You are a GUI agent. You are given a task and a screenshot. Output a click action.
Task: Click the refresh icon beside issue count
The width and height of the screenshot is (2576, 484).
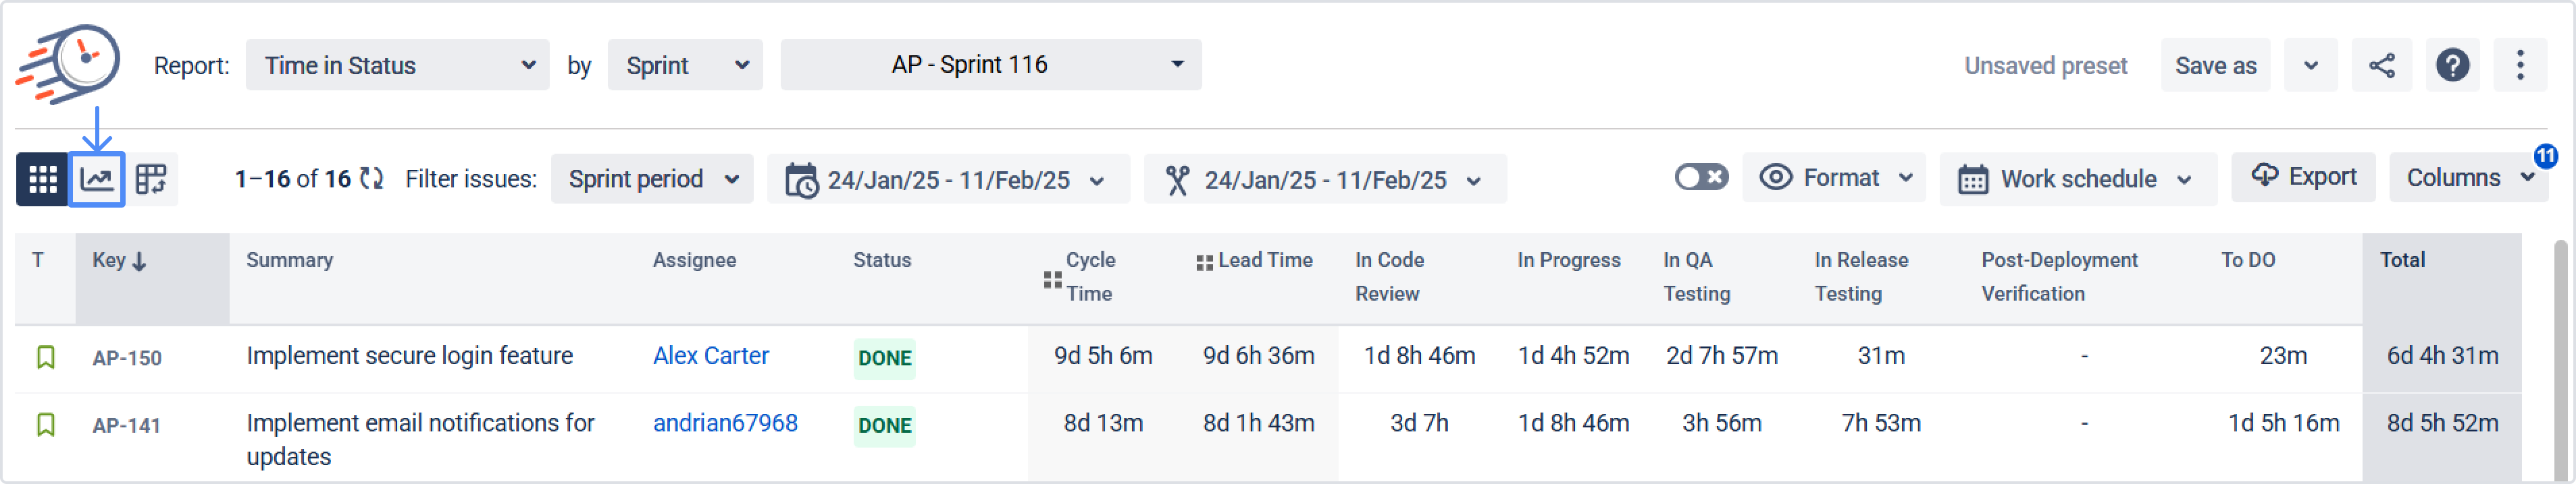pos(372,179)
